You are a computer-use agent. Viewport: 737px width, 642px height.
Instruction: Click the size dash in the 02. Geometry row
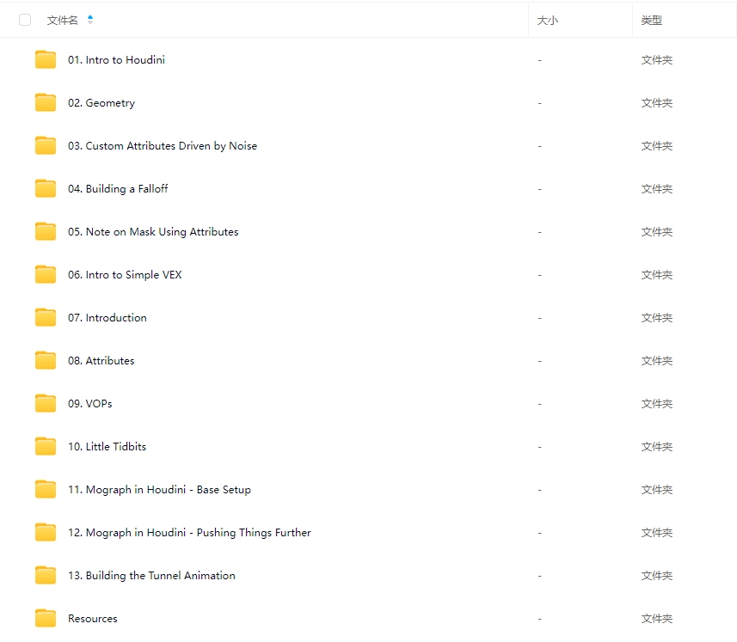pos(539,103)
